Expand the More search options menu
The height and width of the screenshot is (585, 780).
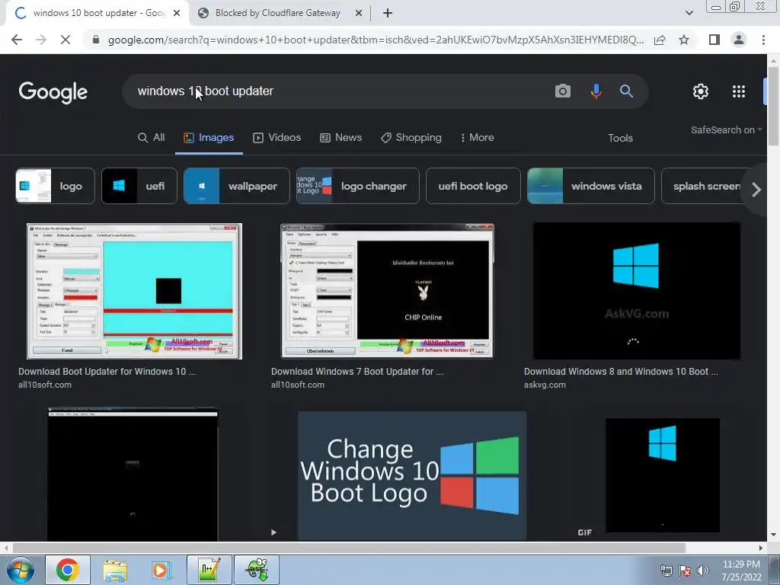tap(477, 138)
